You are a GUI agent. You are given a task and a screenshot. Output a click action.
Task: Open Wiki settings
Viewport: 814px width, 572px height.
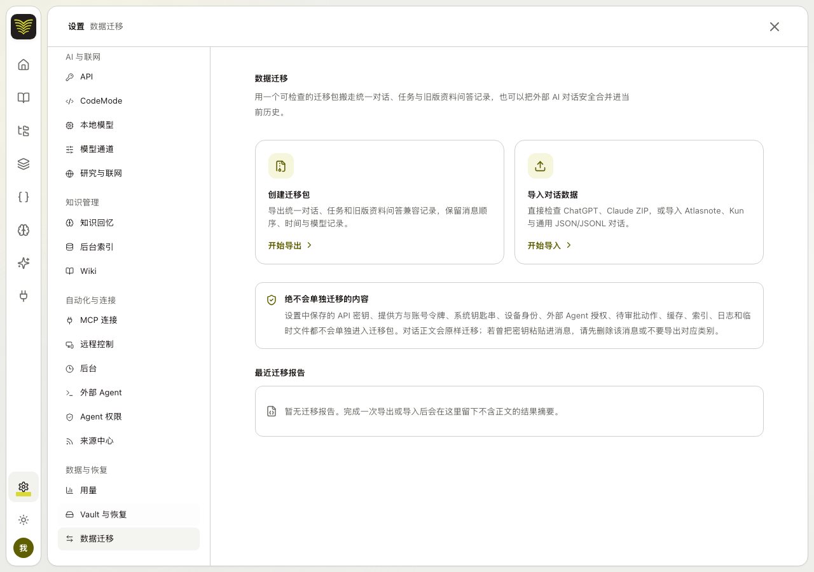tap(128, 271)
